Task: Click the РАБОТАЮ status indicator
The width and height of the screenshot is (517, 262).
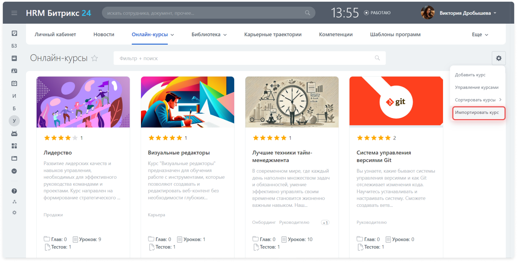Action: 377,13
